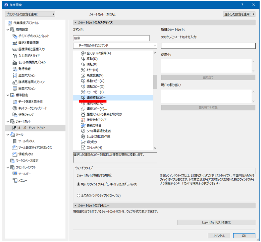Click the command list scrollbar thumb
This screenshot has width=261, height=242.
click(155, 82)
